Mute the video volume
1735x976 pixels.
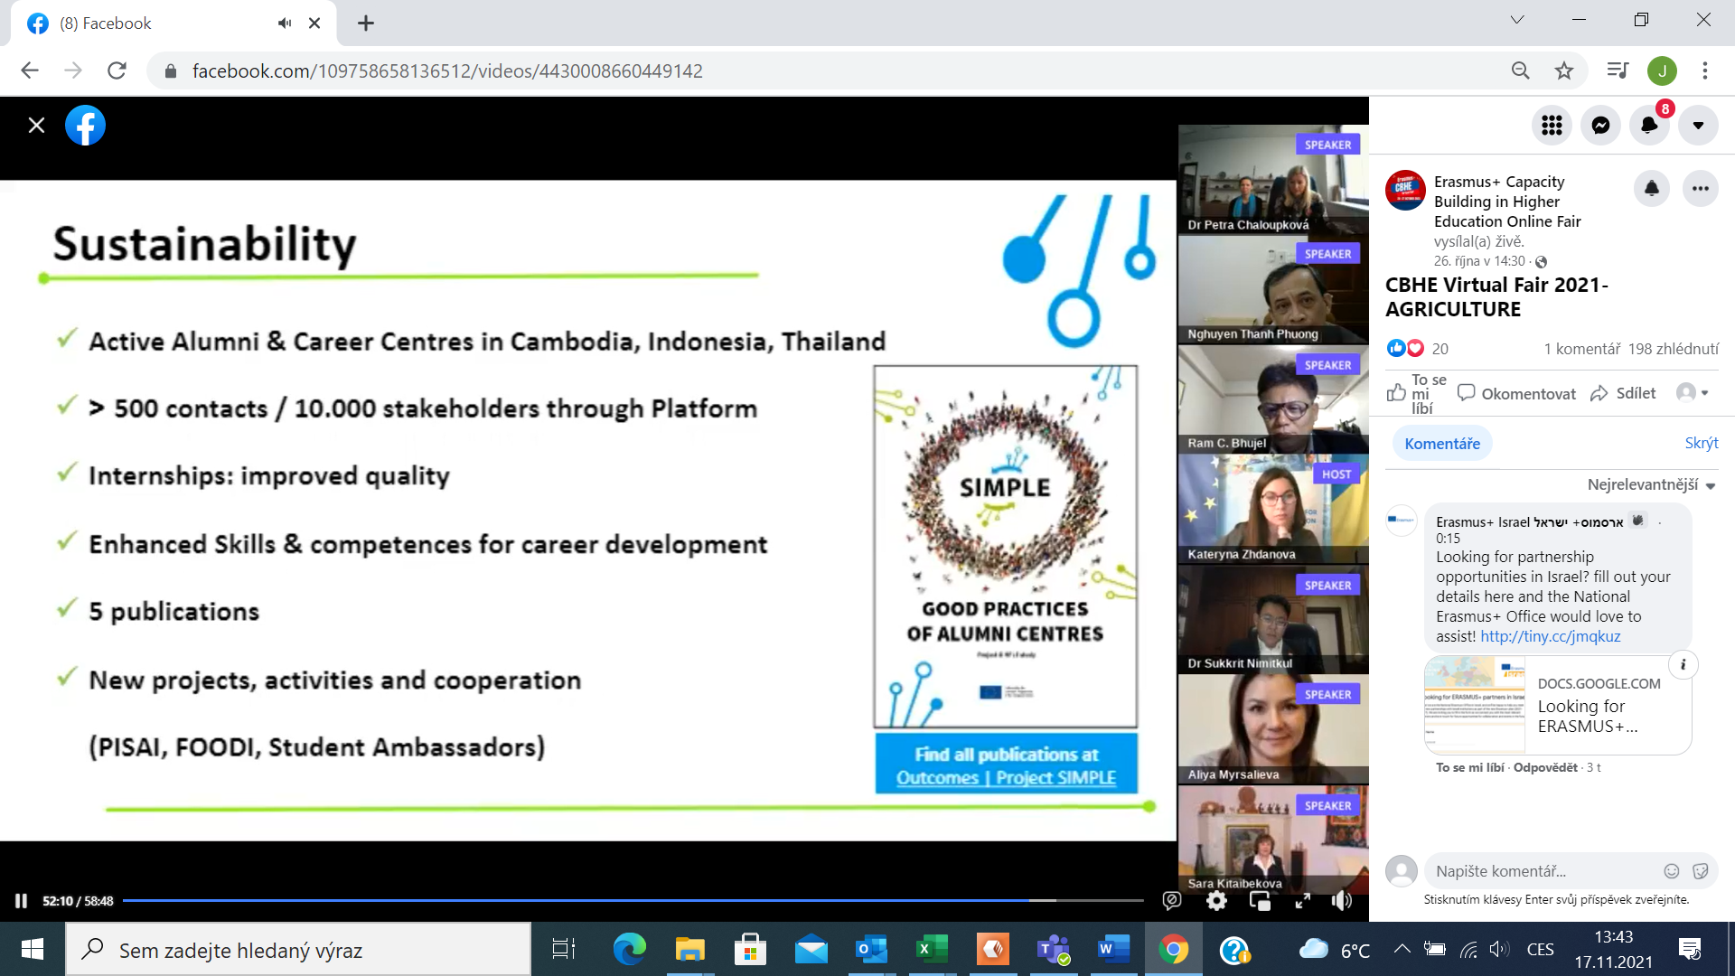(x=1342, y=901)
